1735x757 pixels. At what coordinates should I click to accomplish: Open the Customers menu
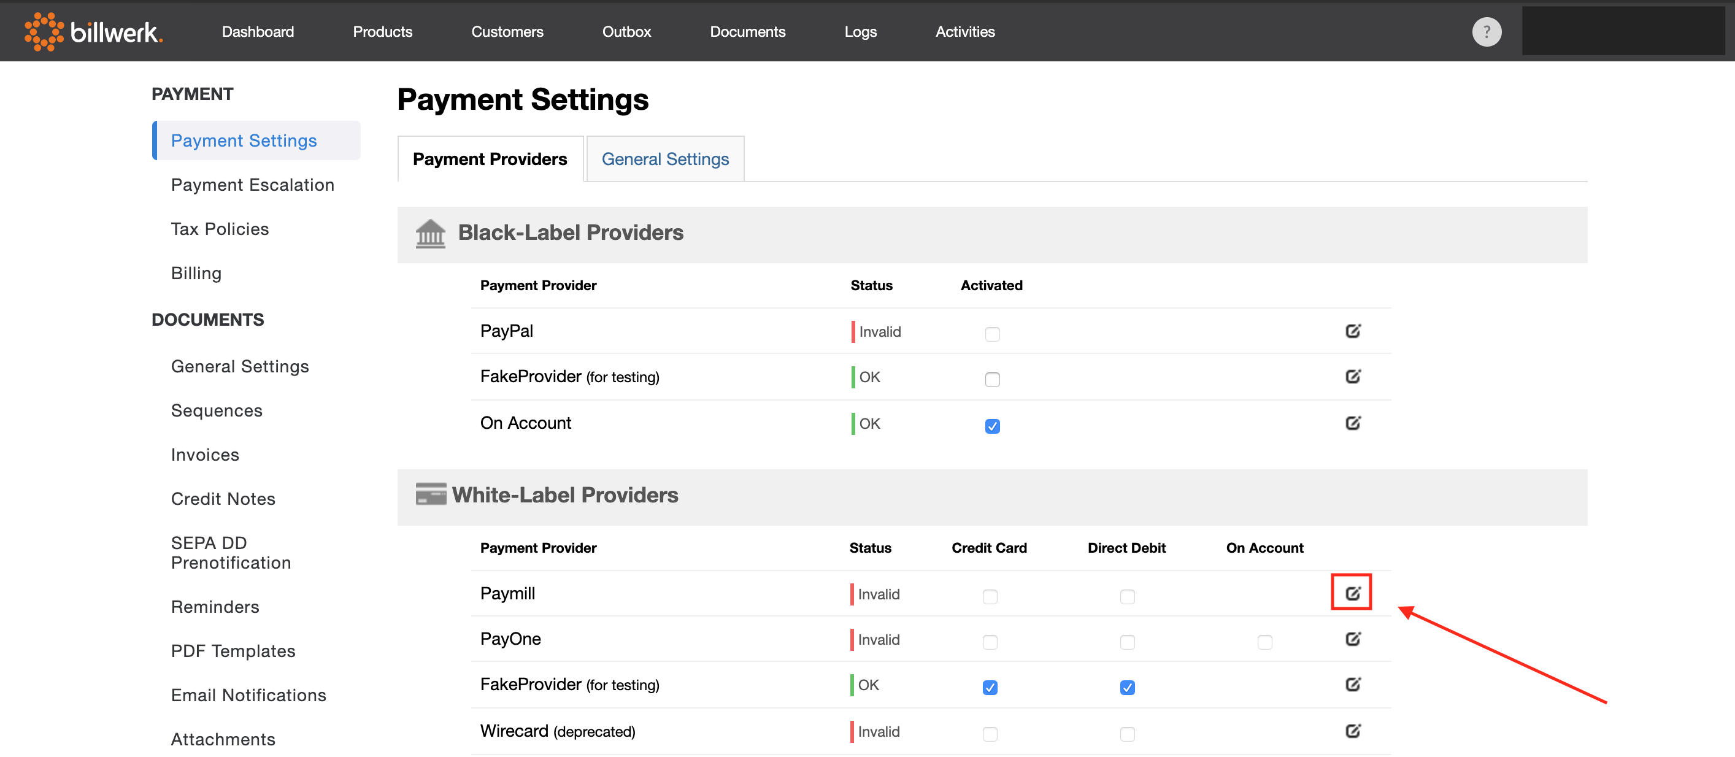click(507, 32)
